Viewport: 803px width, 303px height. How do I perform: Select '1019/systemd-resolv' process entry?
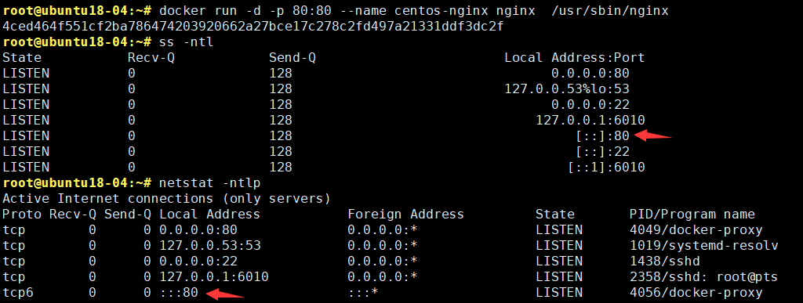[703, 245]
